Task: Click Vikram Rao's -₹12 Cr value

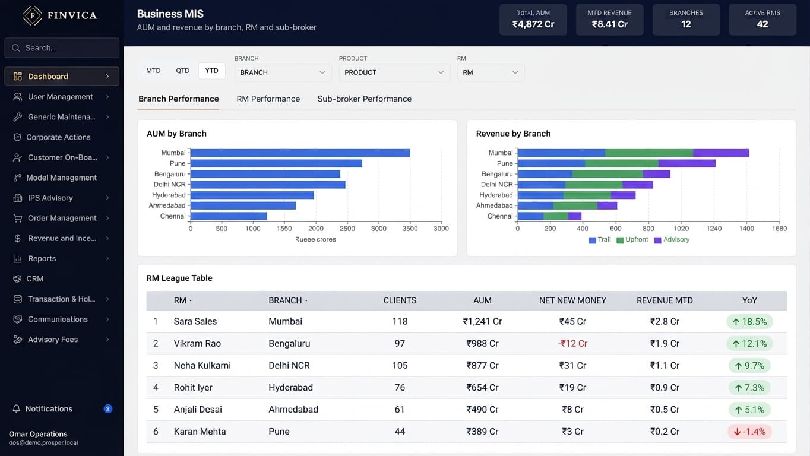Action: 572,344
